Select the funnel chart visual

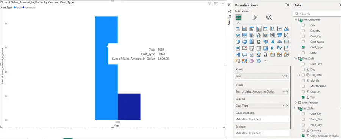point(280,35)
